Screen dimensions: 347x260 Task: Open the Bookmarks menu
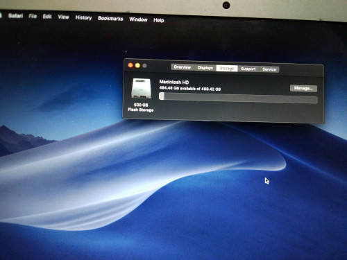pos(110,19)
